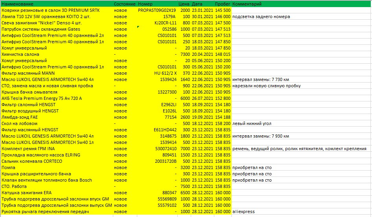
Task: Select price cell "6000" for АКБ Tesla
Action: point(184,98)
